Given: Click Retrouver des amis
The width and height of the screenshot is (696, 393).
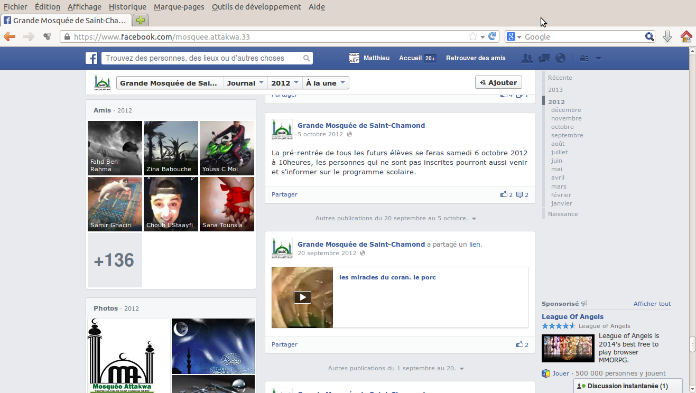Looking at the screenshot, I should point(476,58).
